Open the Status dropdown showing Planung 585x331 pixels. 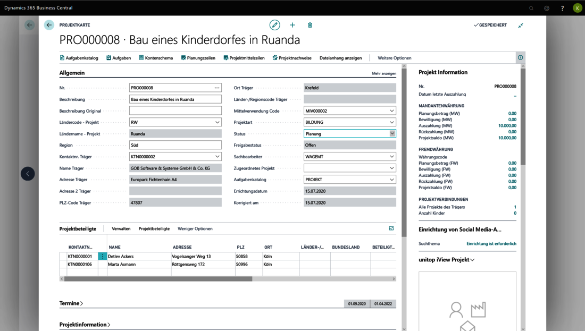392,133
